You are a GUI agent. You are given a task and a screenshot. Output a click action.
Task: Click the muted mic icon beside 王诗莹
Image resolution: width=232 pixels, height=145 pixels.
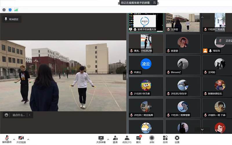click(168, 30)
